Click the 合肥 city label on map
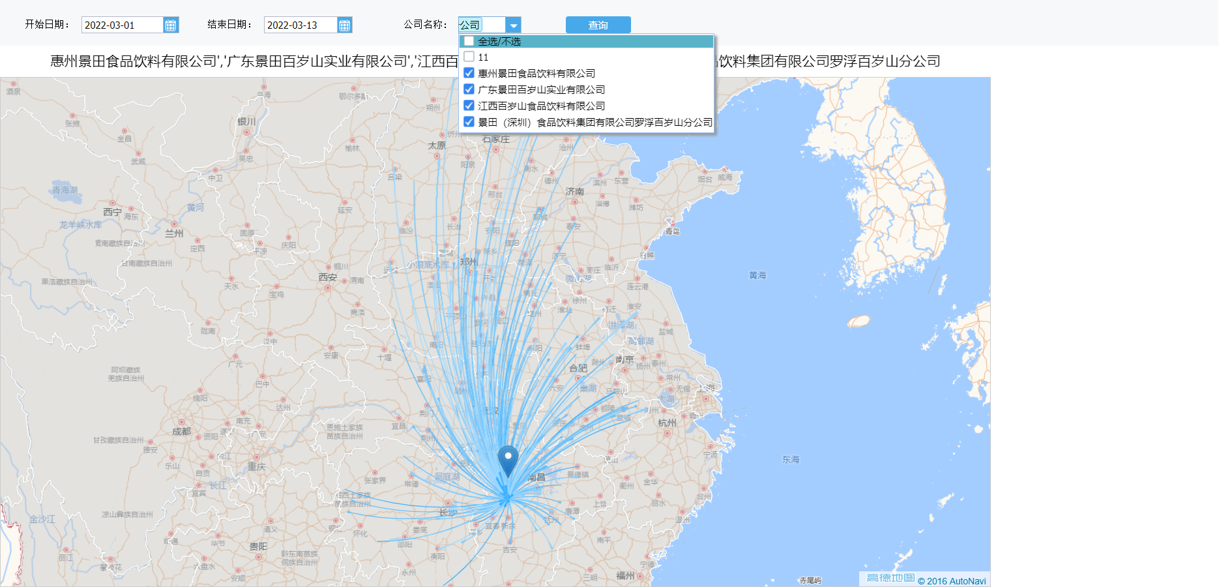This screenshot has height=587, width=1219. pos(578,368)
